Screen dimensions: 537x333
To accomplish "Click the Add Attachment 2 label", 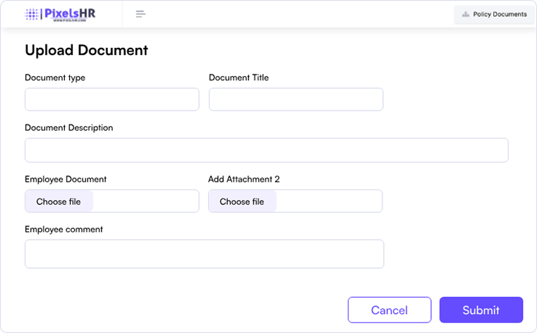I will (243, 180).
